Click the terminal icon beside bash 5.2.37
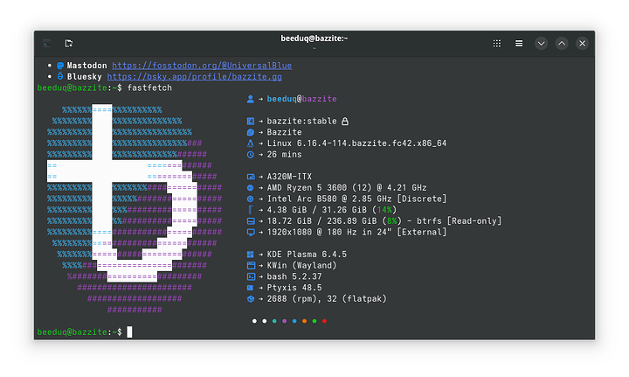This screenshot has height=377, width=629. tap(250, 276)
